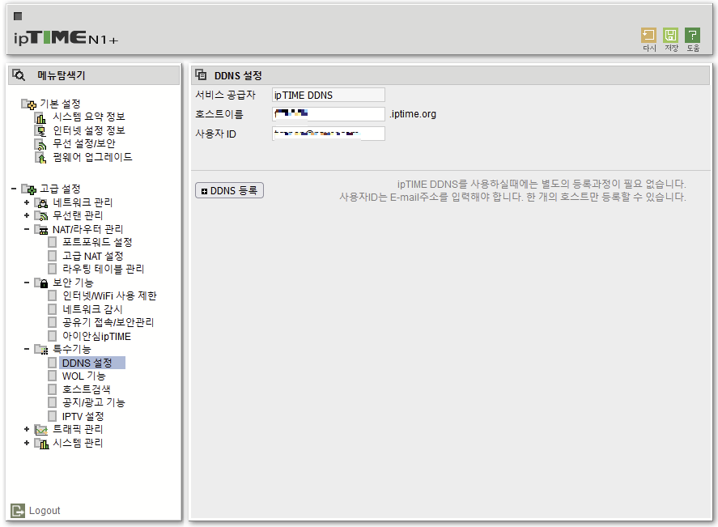Click the DDNS 등록 button
This screenshot has width=718, height=527.
[x=229, y=190]
